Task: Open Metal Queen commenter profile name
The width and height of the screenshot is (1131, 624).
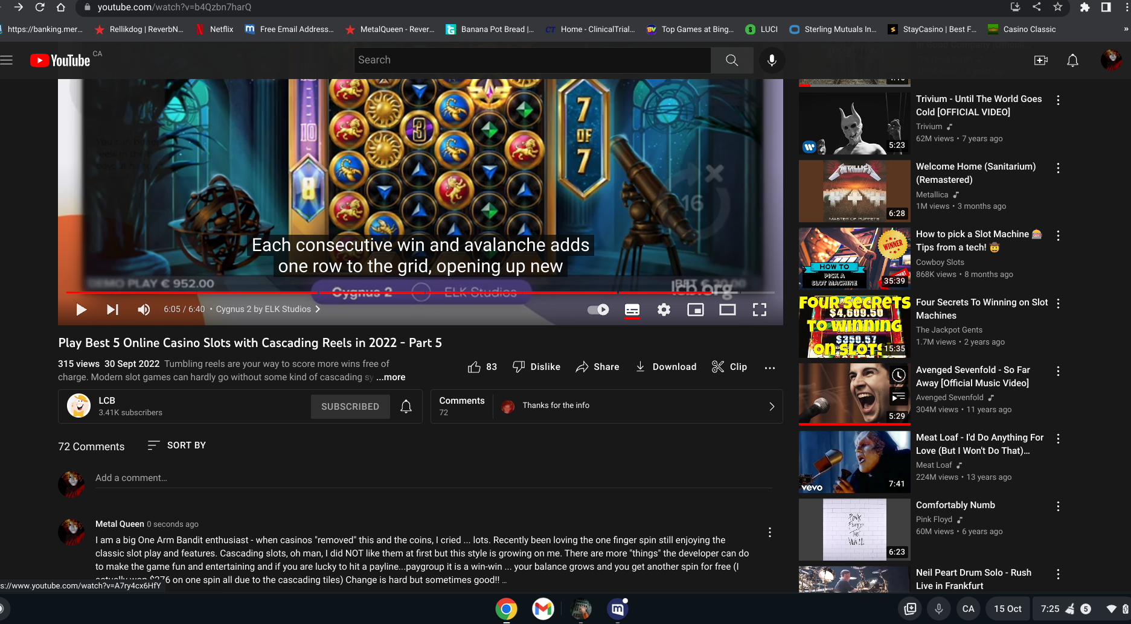Action: (120, 524)
